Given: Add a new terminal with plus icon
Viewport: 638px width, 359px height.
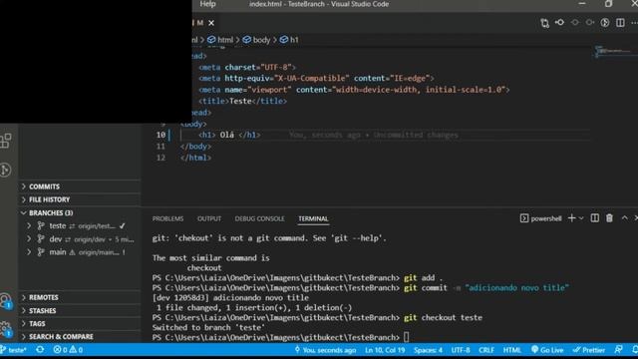Looking at the screenshot, I should click(x=571, y=218).
